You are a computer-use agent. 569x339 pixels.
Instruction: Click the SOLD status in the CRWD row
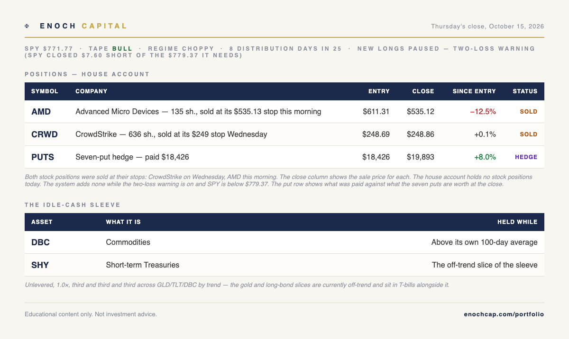click(529, 134)
